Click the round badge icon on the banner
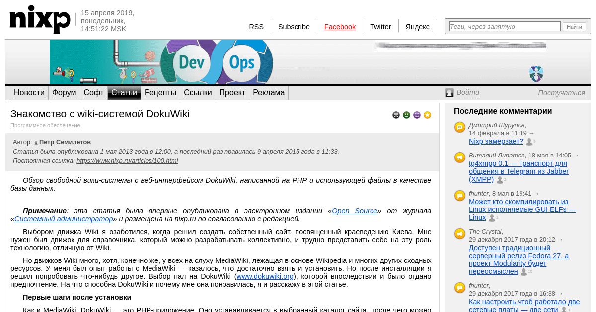The width and height of the screenshot is (596, 312). (536, 74)
